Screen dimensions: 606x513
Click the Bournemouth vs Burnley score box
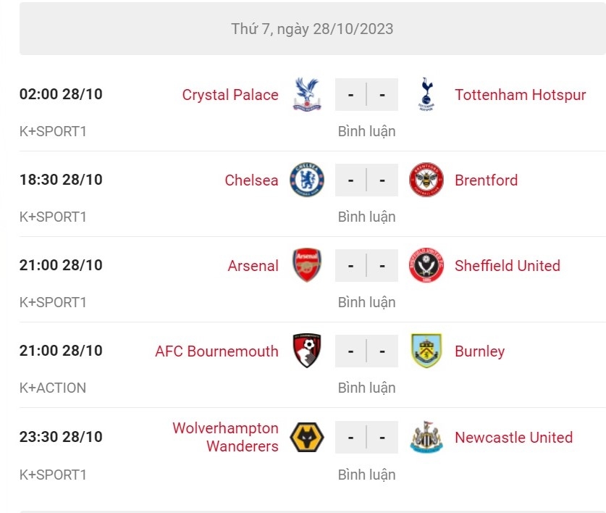pos(366,351)
